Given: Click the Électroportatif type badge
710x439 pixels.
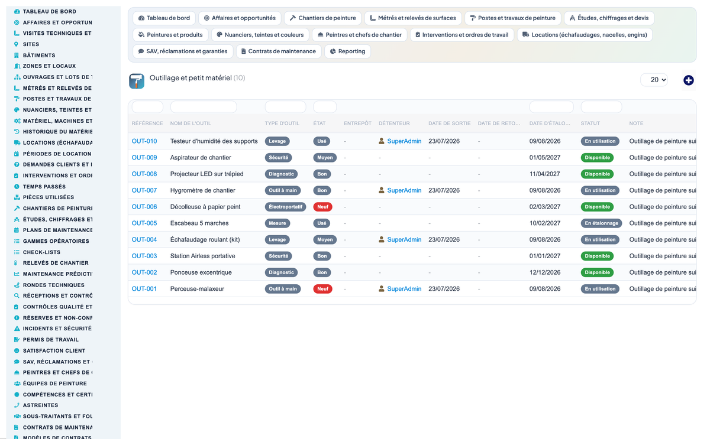Looking at the screenshot, I should (286, 207).
